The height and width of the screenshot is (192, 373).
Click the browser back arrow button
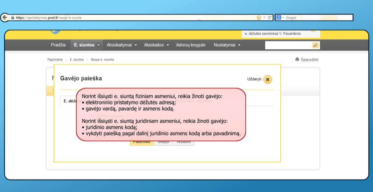pos(4,17)
